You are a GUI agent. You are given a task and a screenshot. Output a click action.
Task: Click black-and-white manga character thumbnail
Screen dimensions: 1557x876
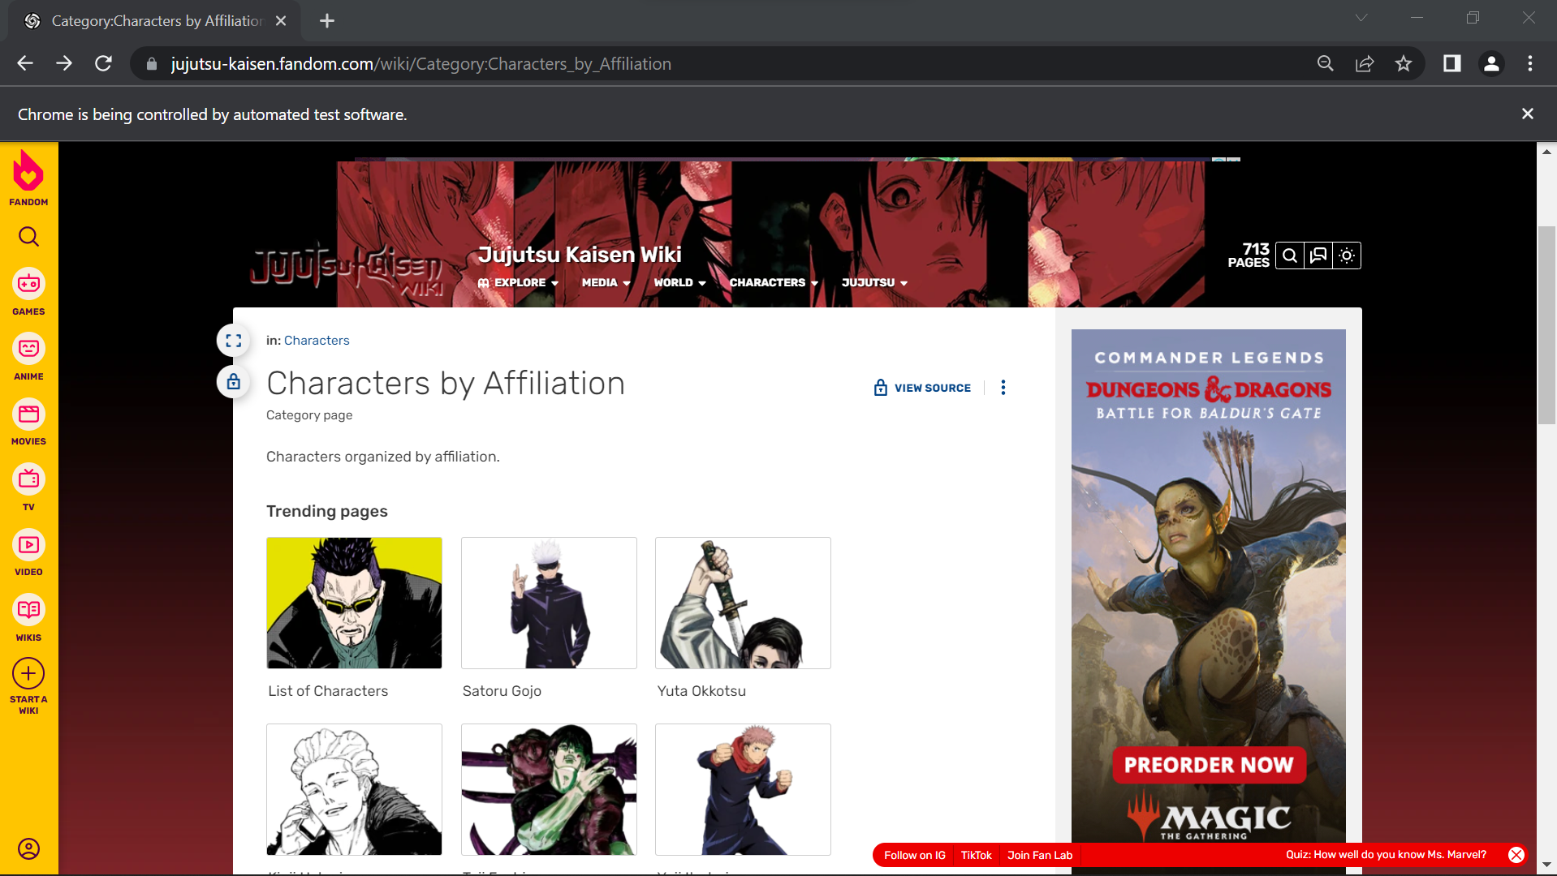pyautogui.click(x=354, y=789)
